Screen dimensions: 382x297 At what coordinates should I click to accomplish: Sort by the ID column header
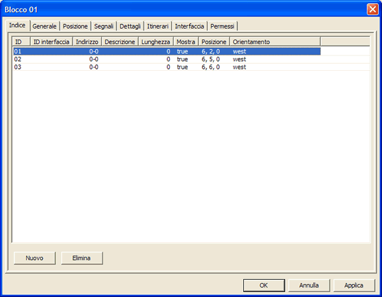20,41
